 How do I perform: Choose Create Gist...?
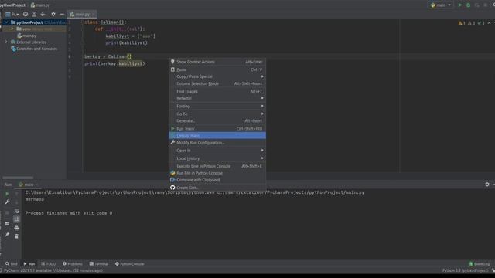point(217,188)
